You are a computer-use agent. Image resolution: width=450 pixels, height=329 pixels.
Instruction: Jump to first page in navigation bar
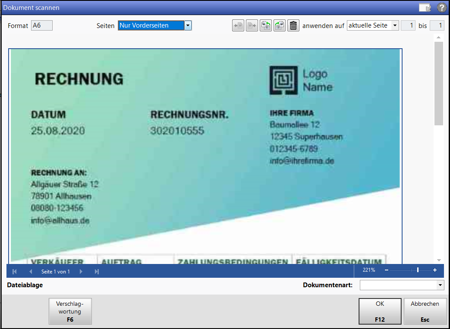(15, 271)
